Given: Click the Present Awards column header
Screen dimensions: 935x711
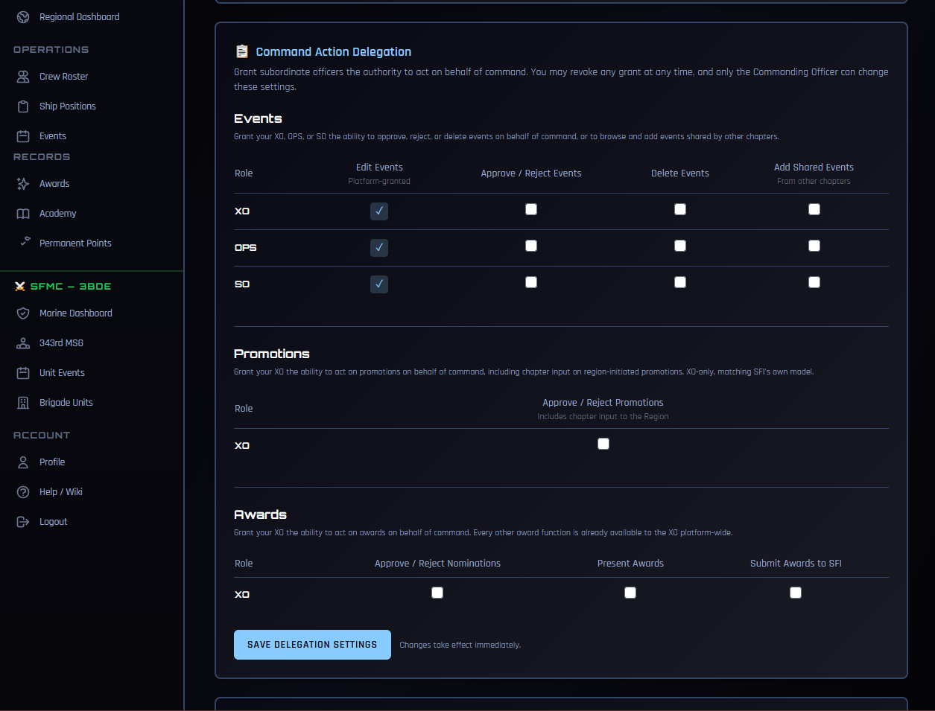Looking at the screenshot, I should pyautogui.click(x=630, y=564).
